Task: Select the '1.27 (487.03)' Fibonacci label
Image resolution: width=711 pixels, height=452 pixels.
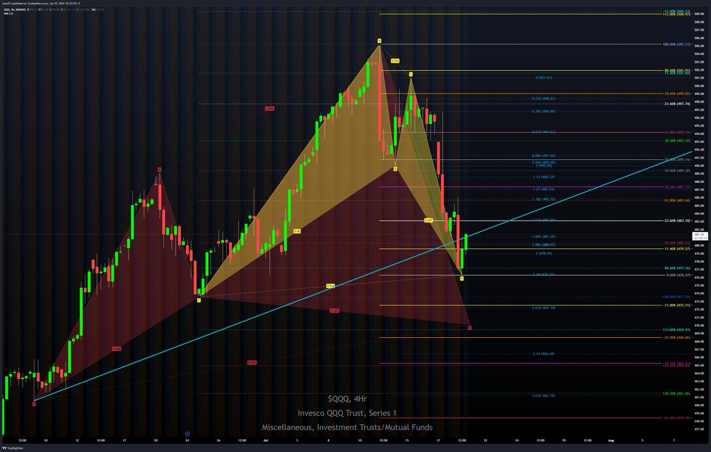Action: 543,189
